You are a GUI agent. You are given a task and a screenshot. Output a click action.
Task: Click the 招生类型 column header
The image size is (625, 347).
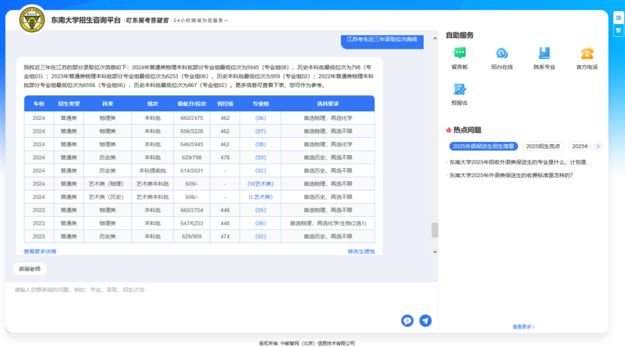[x=68, y=104]
